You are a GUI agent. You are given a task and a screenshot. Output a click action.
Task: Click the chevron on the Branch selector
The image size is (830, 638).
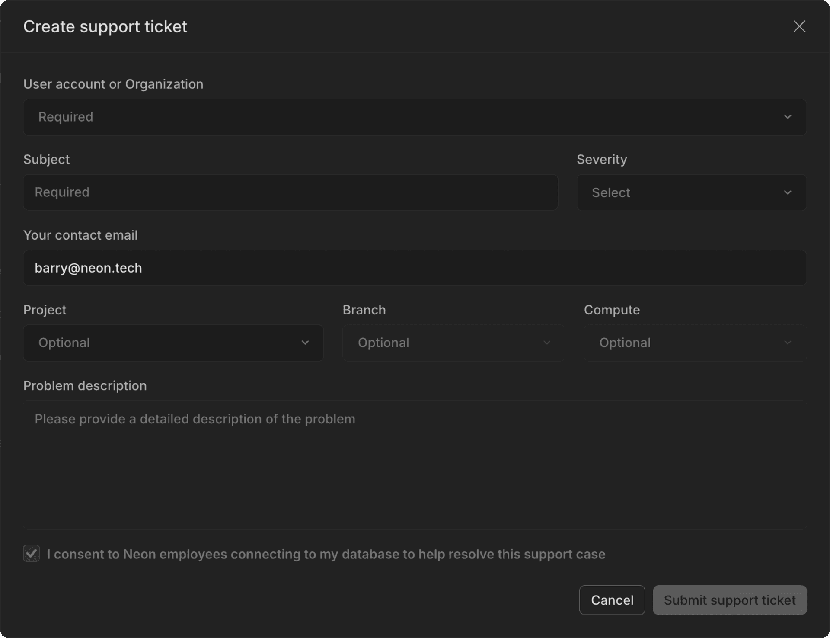pos(546,343)
